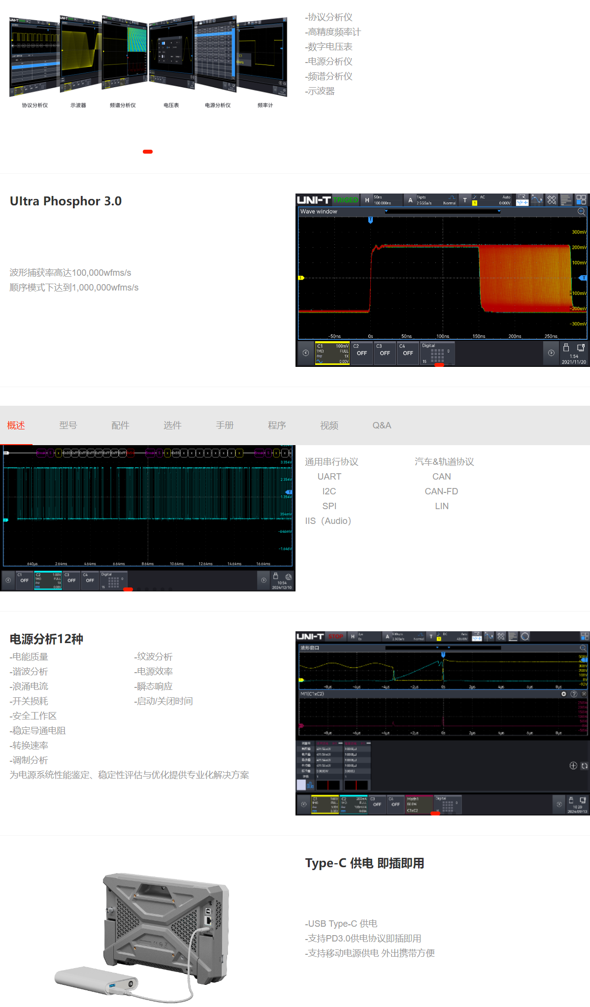
Task: Switch to the 型号 tab
Action: click(x=68, y=425)
